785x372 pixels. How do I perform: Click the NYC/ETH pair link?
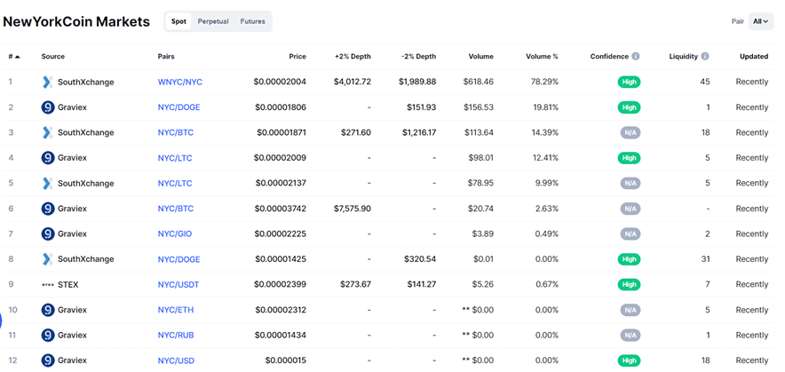click(x=176, y=310)
